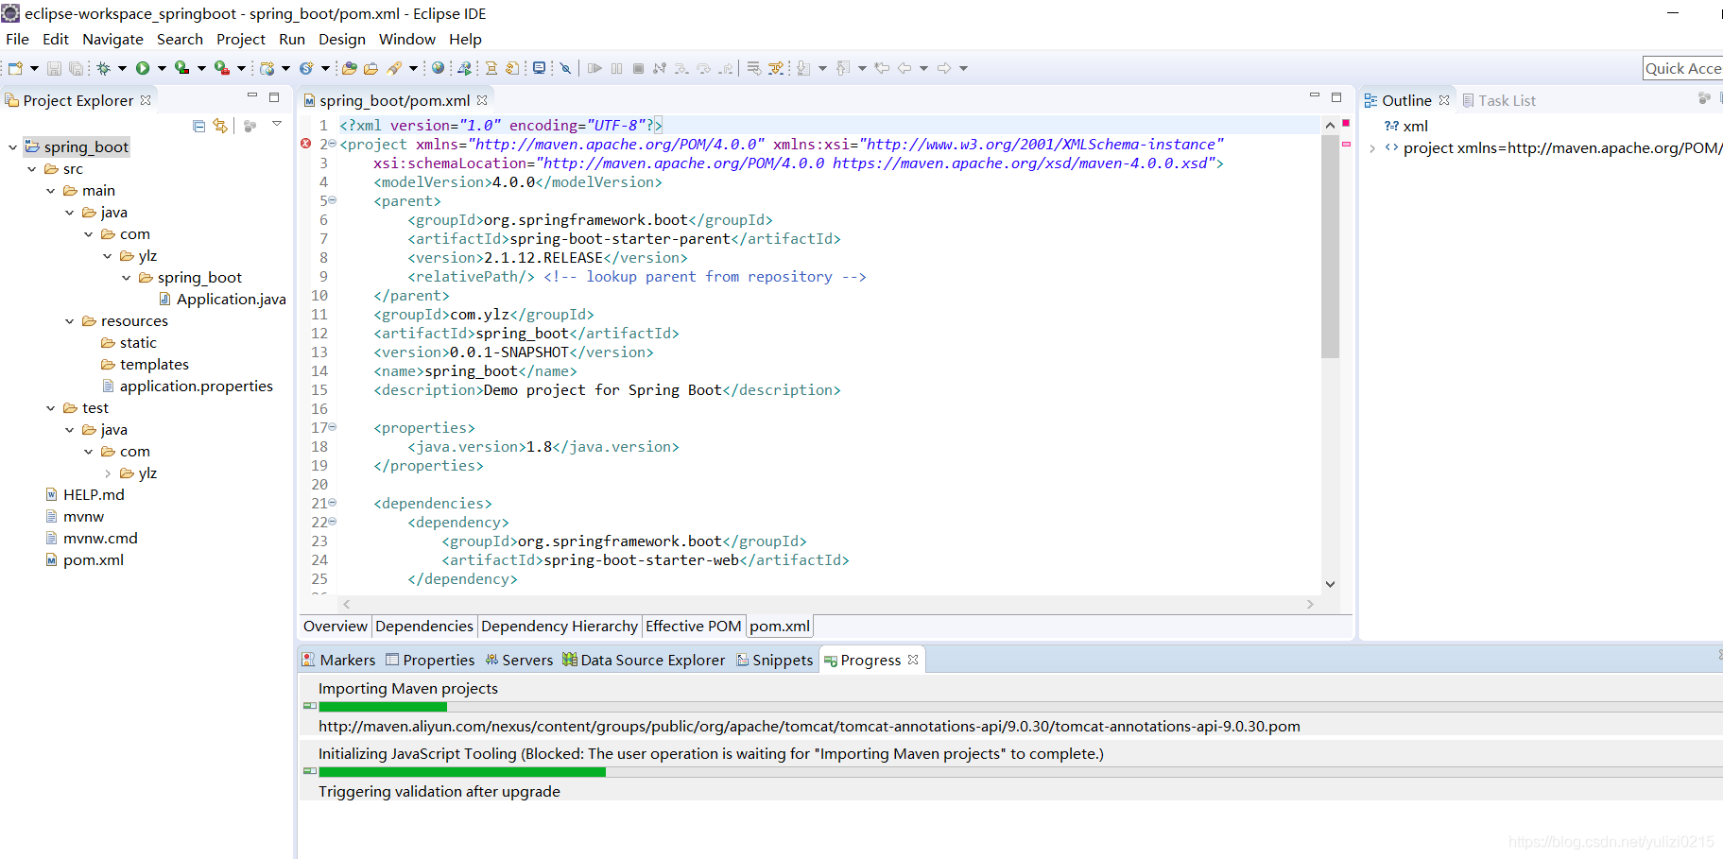Click the Save icon in toolbar
The width and height of the screenshot is (1723, 859).
(x=54, y=68)
